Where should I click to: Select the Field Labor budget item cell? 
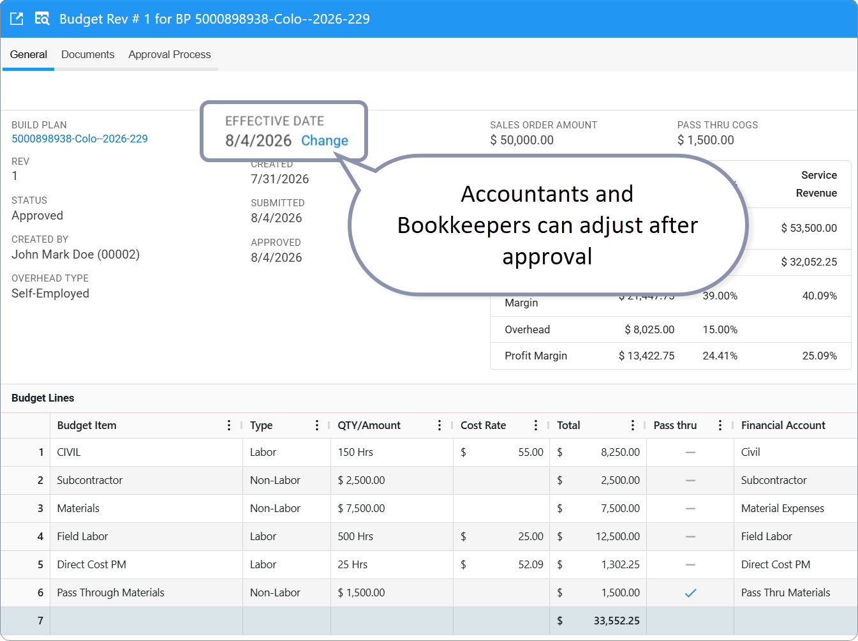click(x=146, y=536)
